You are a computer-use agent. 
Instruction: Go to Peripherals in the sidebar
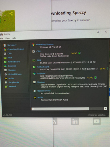[14, 82]
